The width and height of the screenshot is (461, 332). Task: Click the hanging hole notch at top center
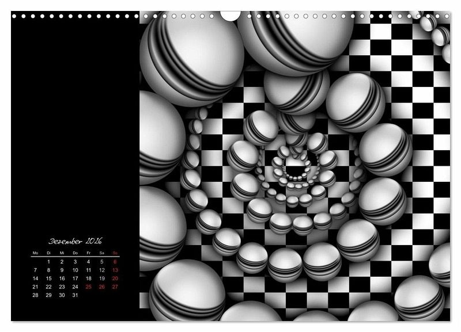tap(230, 16)
